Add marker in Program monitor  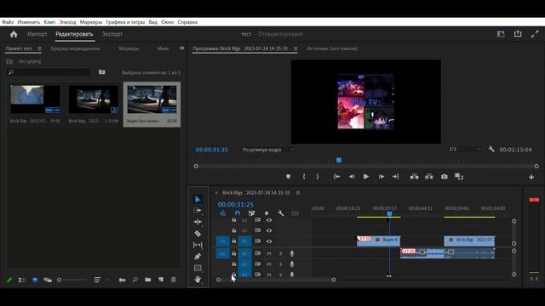tap(288, 177)
